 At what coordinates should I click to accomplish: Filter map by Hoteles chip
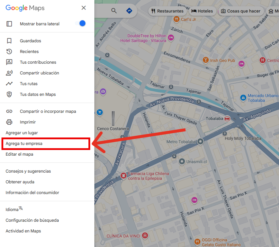click(202, 11)
